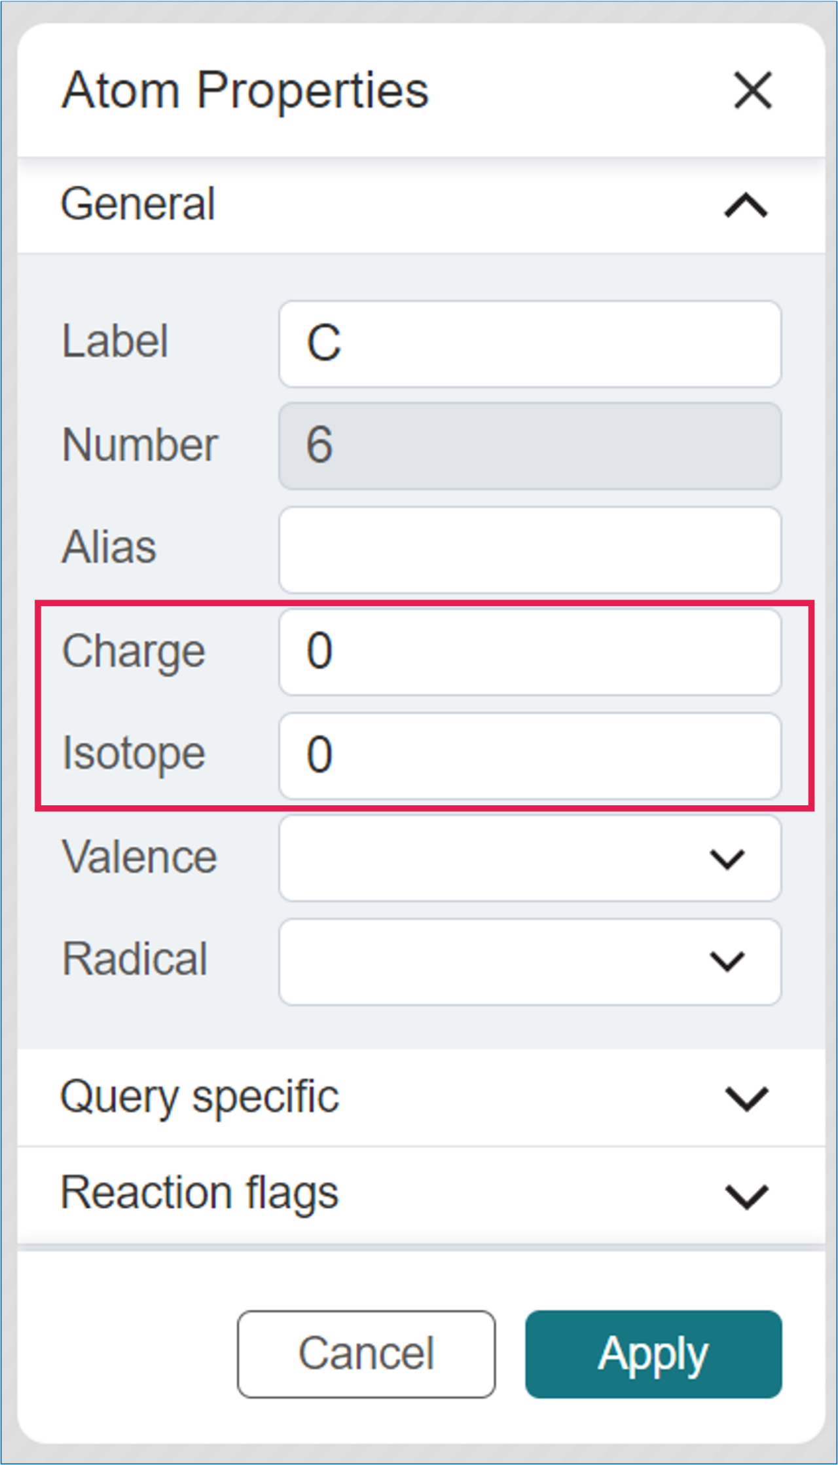The image size is (838, 1465).
Task: Click the Atom Properties dialog title
Action: tap(246, 90)
